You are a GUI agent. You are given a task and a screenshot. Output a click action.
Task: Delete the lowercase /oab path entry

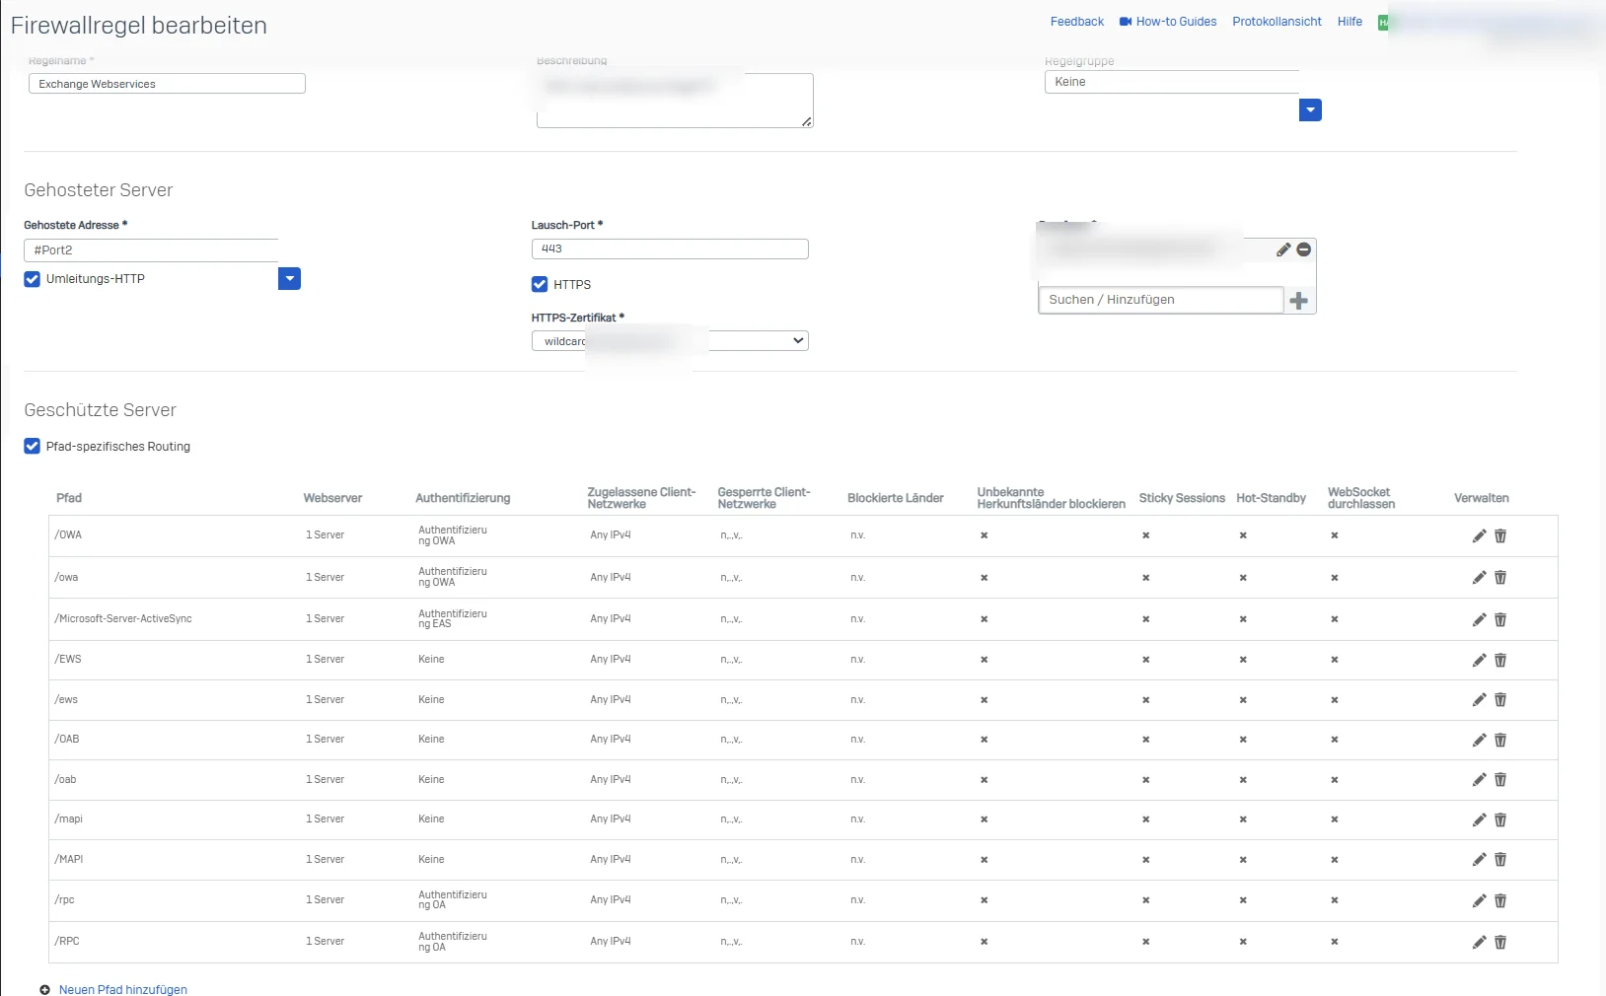point(1500,780)
